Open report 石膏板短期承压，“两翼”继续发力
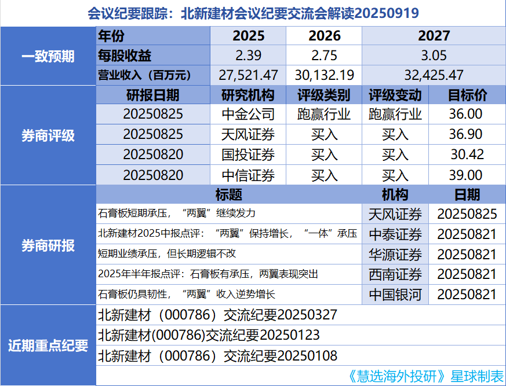Image resolution: width=506 pixels, height=386 pixels. (229, 214)
